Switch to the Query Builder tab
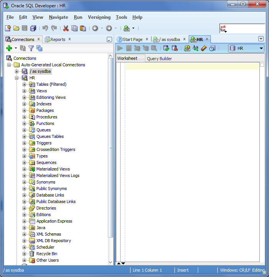 pyautogui.click(x=159, y=59)
